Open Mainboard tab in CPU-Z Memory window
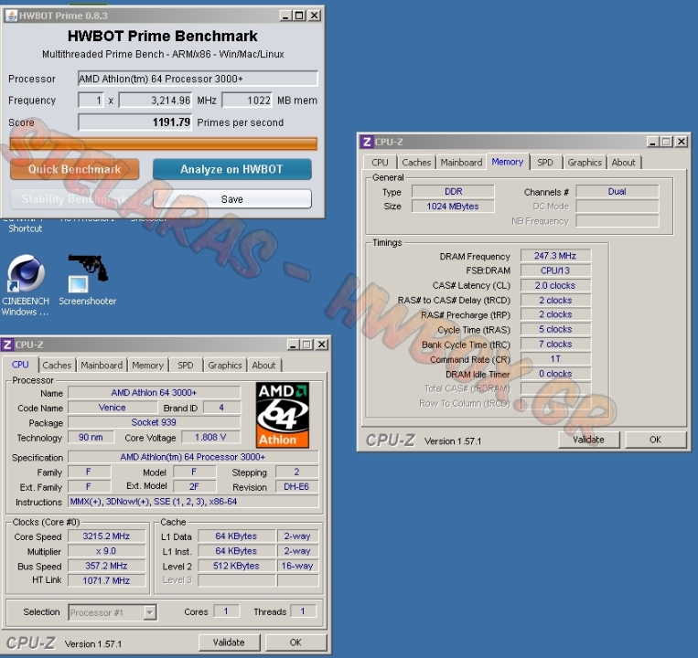The image size is (698, 658). tap(461, 163)
